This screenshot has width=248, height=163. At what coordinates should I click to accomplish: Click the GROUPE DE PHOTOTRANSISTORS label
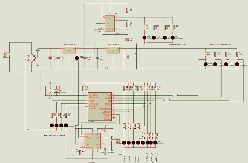pos(220,45)
